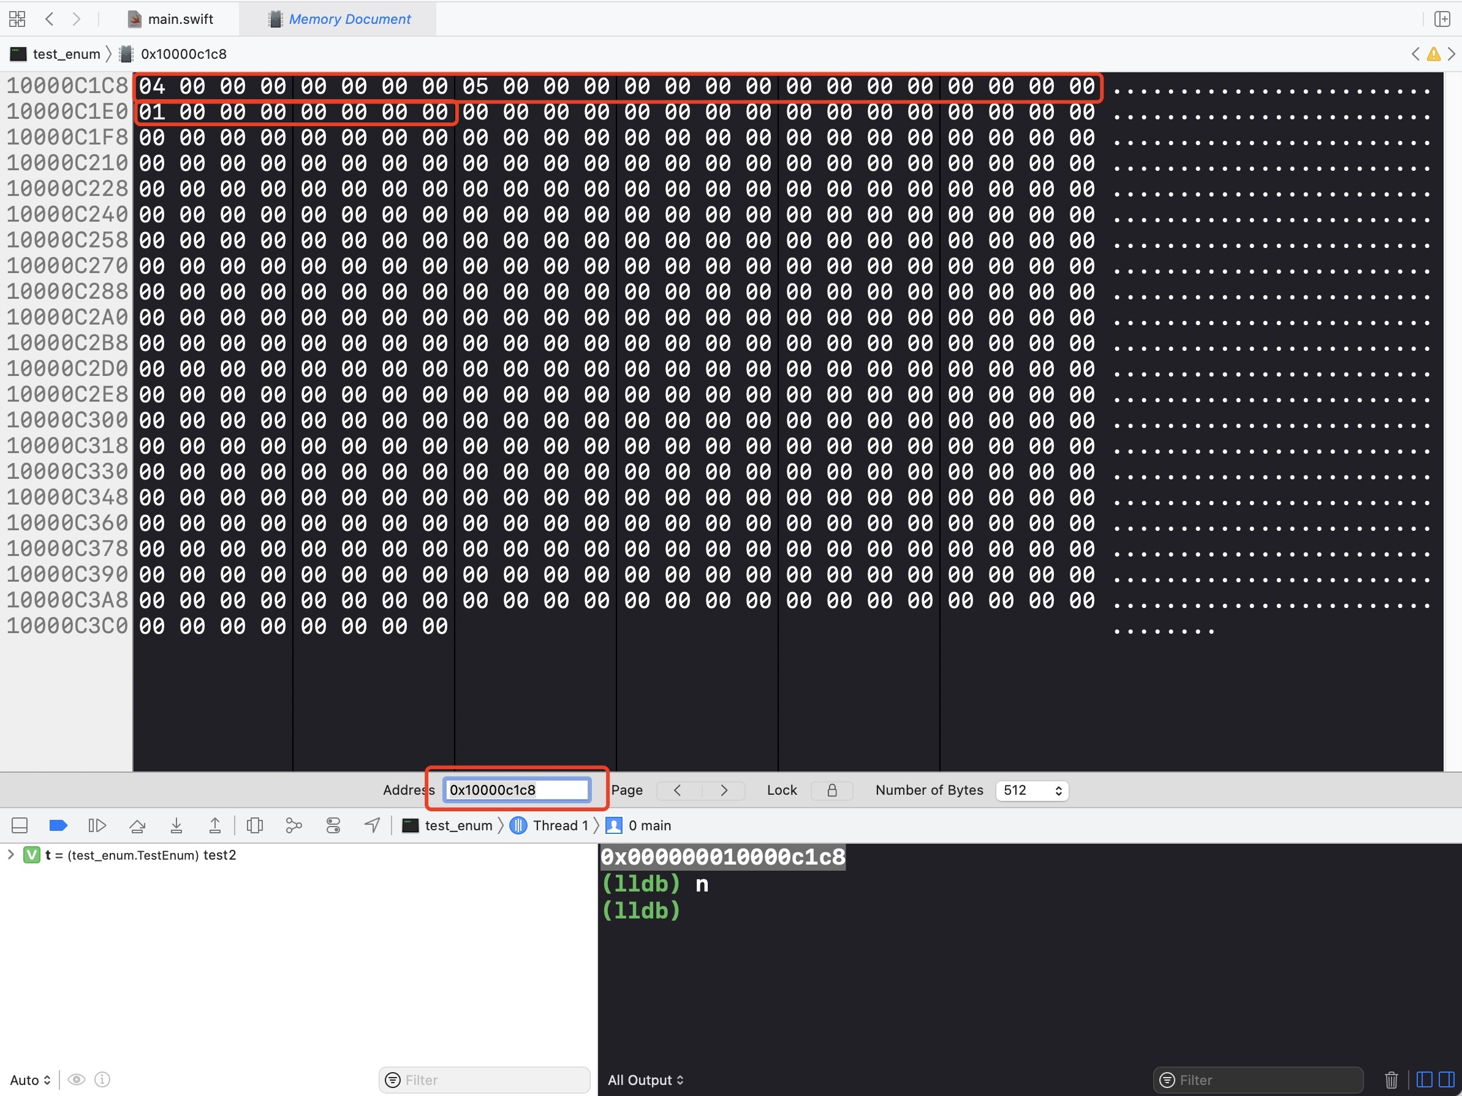Open the simulate location menu

372,825
